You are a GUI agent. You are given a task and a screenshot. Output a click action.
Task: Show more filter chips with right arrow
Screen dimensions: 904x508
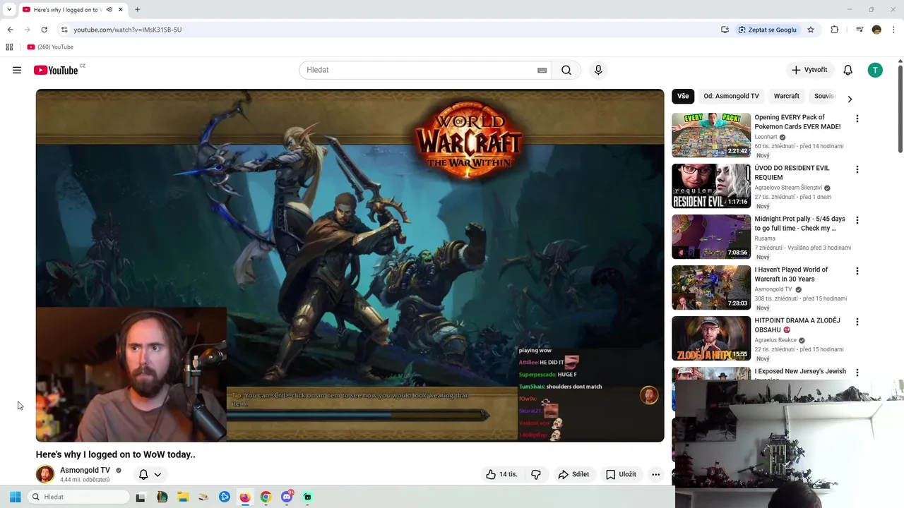[x=850, y=99]
